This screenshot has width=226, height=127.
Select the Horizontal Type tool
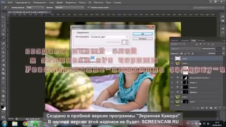3,83
